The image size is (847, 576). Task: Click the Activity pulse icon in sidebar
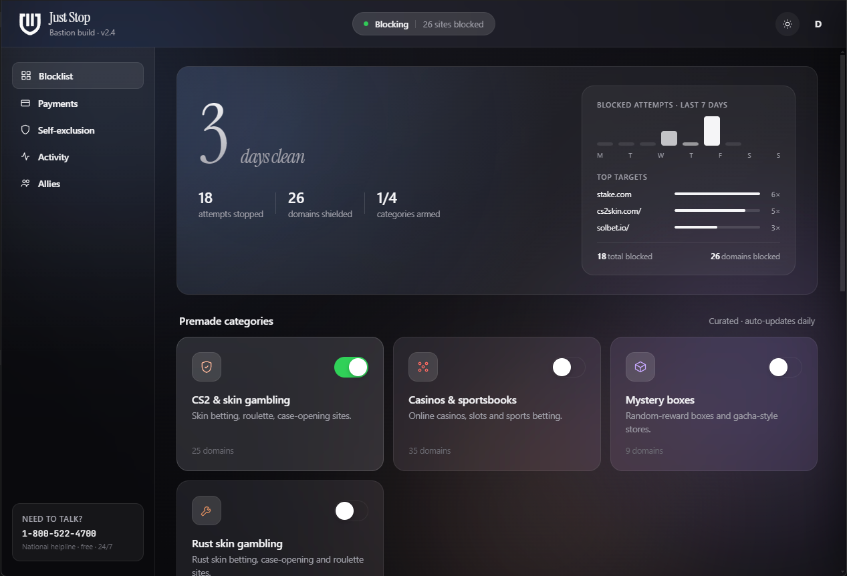[25, 157]
